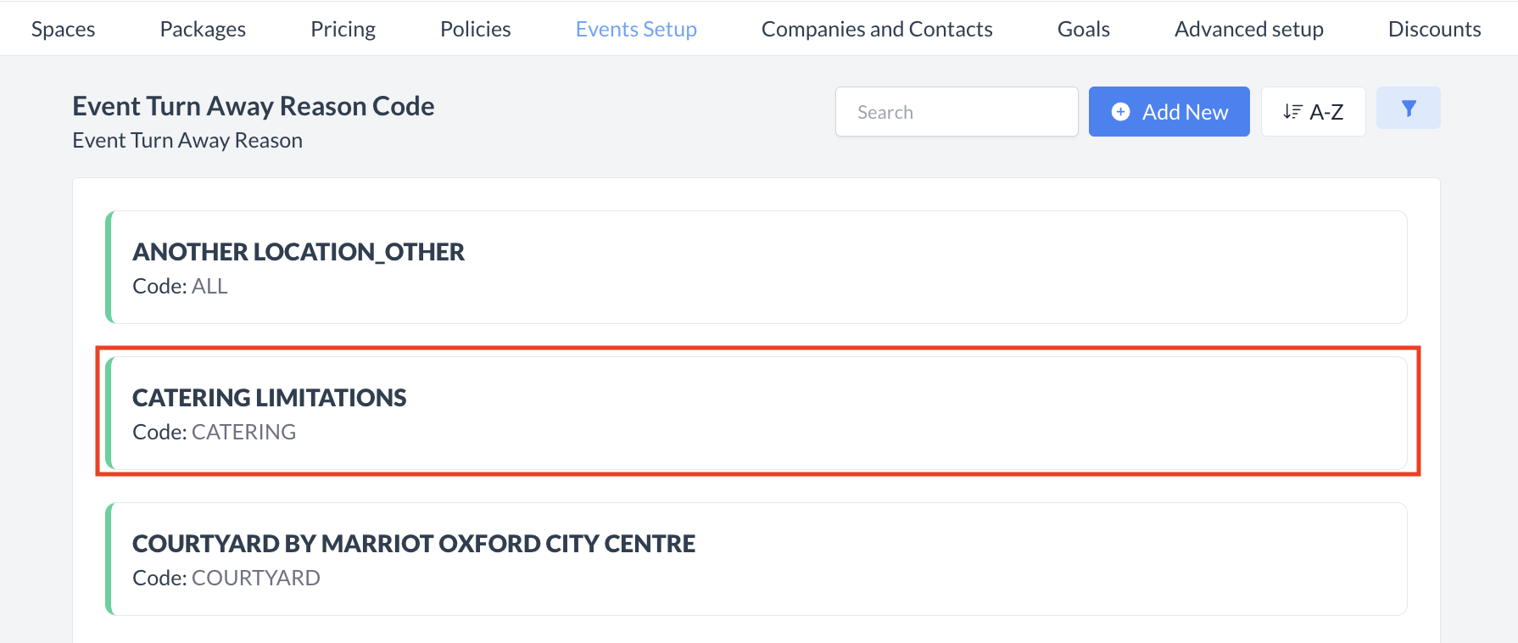Viewport: 1518px width, 643px height.
Task: Go to the Pricing tab
Action: [x=343, y=29]
